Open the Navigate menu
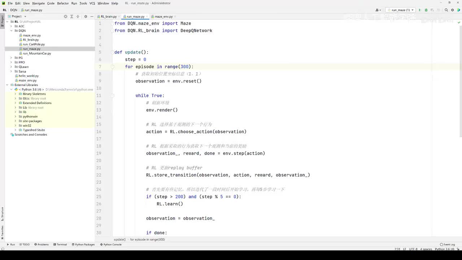Screen dimensions: 462x260 coord(39,3)
